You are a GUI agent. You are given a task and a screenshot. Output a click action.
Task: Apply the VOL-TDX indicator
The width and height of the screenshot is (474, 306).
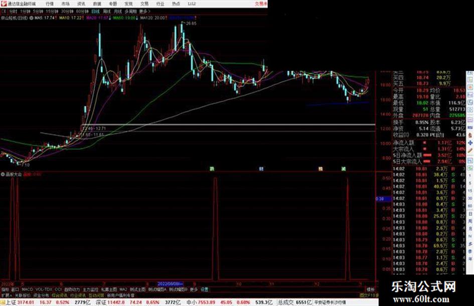pyautogui.click(x=44, y=289)
